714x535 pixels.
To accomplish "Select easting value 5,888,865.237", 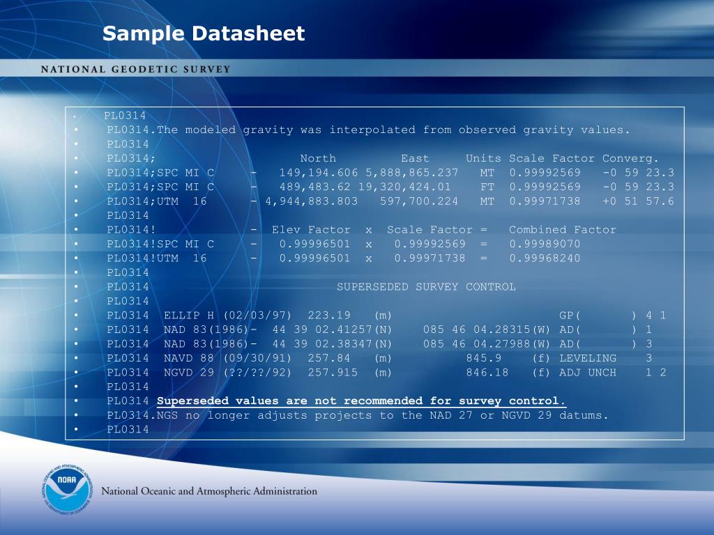I will click(x=411, y=173).
